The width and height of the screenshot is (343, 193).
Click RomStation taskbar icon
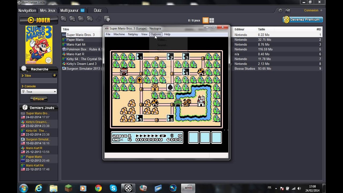click(x=128, y=188)
